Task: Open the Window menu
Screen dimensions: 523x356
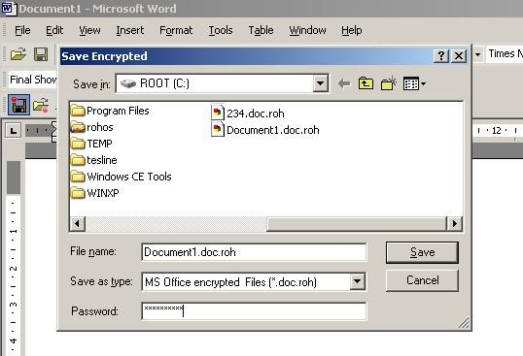Action: coord(307,30)
